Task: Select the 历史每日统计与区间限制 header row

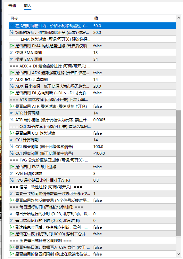Action: 92,240
